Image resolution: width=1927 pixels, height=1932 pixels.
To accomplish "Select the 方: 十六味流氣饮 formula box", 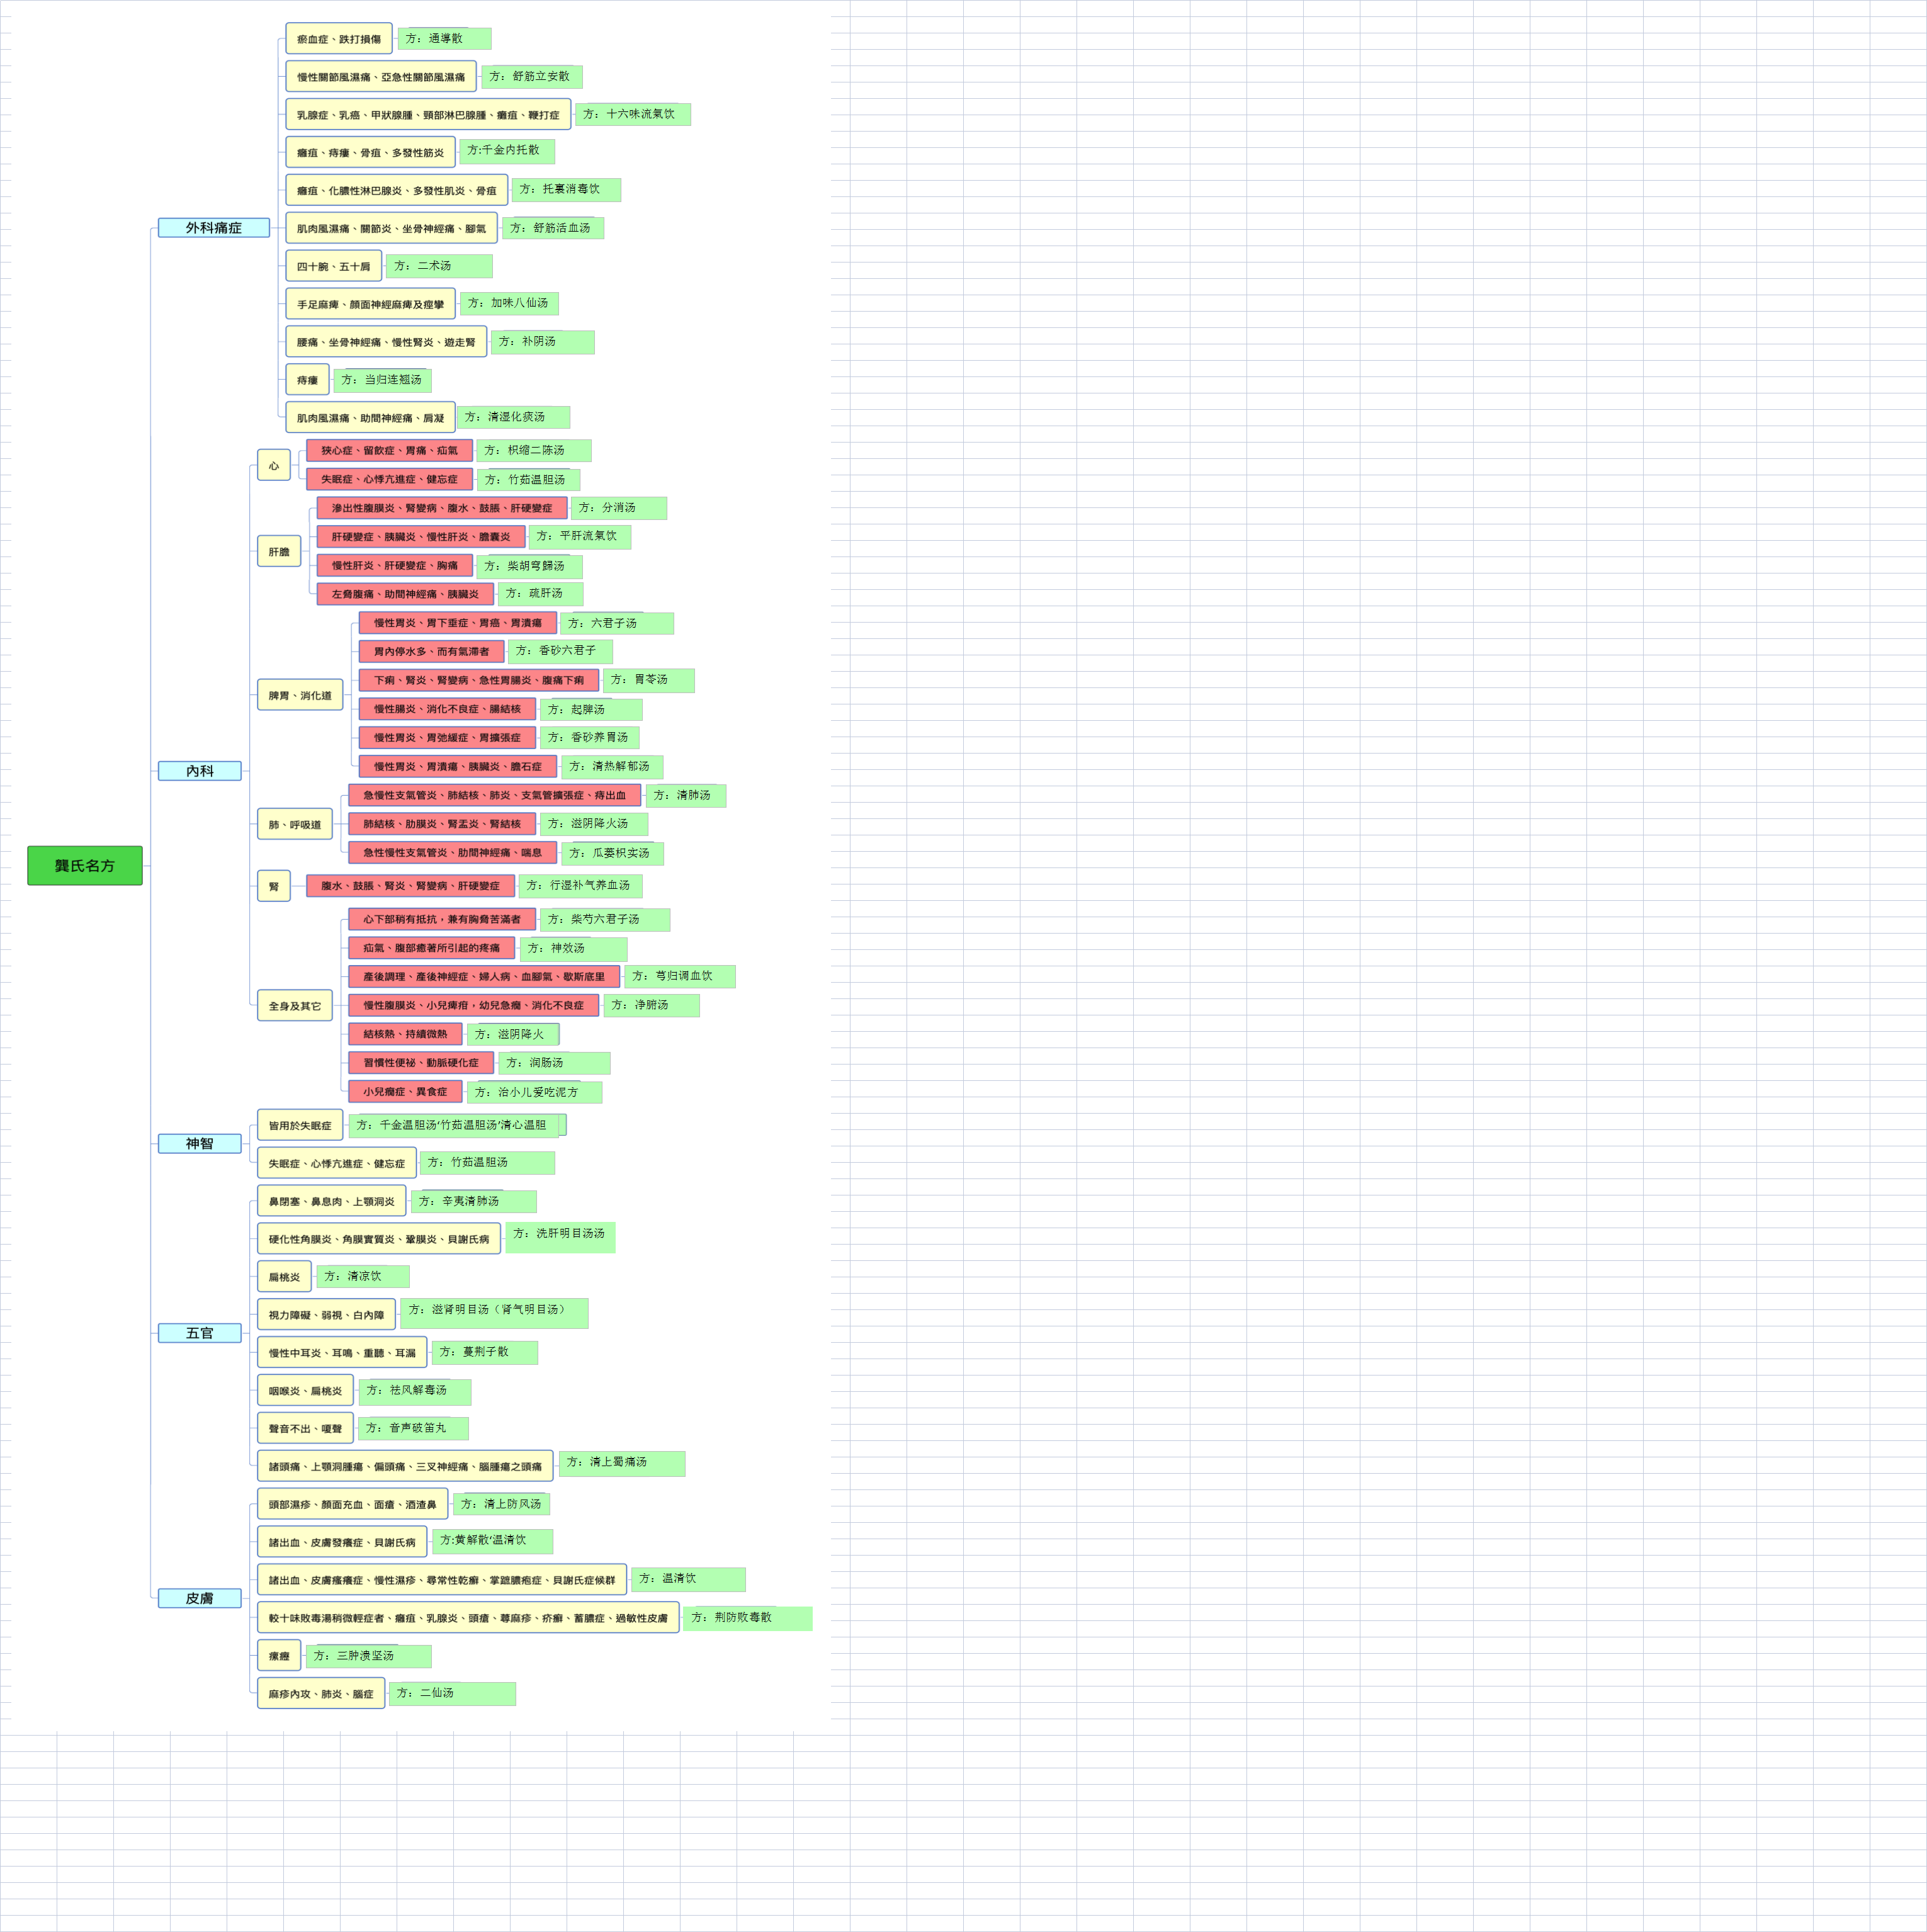I will tap(633, 115).
